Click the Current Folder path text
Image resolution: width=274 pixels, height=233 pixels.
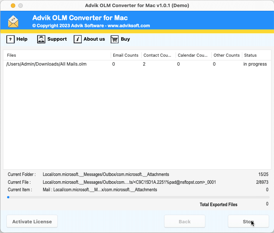[106, 174]
